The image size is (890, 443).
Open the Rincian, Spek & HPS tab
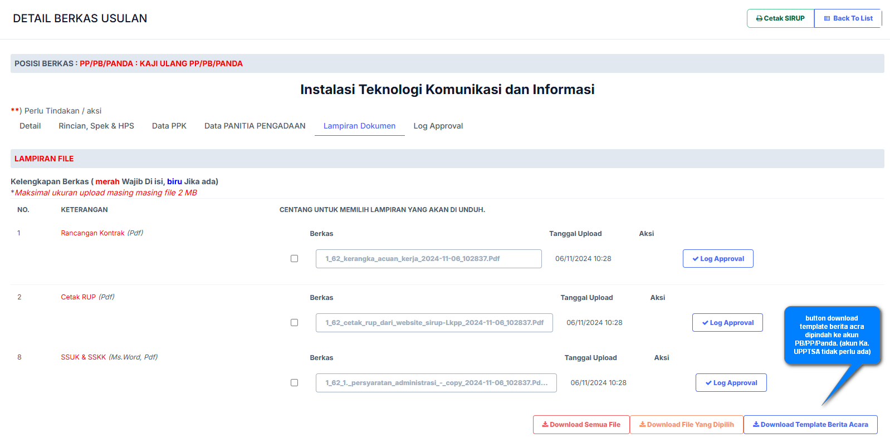click(96, 126)
